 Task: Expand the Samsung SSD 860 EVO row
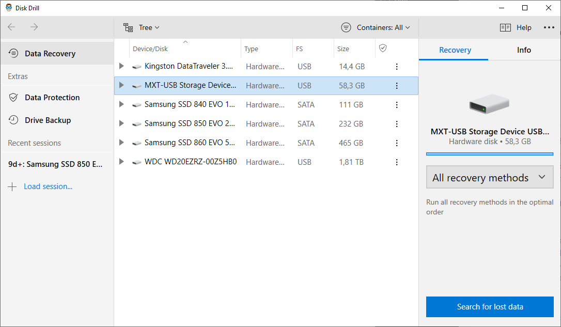pos(121,143)
